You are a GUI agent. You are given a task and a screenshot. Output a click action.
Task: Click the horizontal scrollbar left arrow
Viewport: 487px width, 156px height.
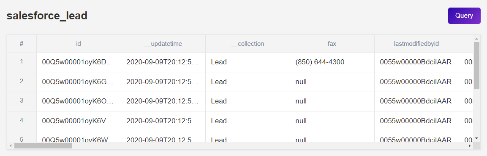(x=11, y=145)
